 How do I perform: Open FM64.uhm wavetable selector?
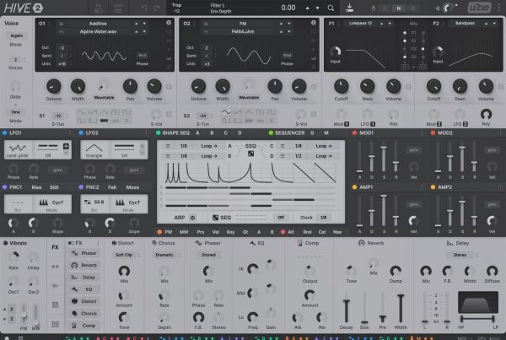(x=243, y=32)
